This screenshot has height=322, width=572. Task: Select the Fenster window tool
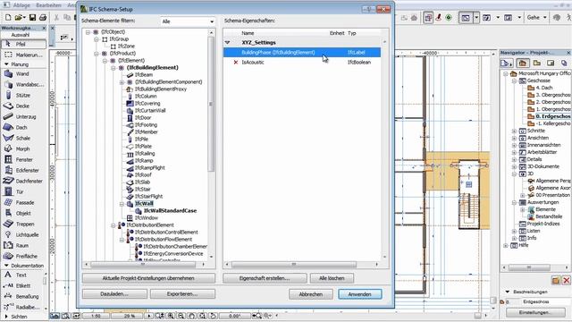click(x=23, y=159)
